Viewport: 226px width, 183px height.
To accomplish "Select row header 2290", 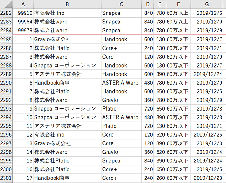I will coord(6,83).
